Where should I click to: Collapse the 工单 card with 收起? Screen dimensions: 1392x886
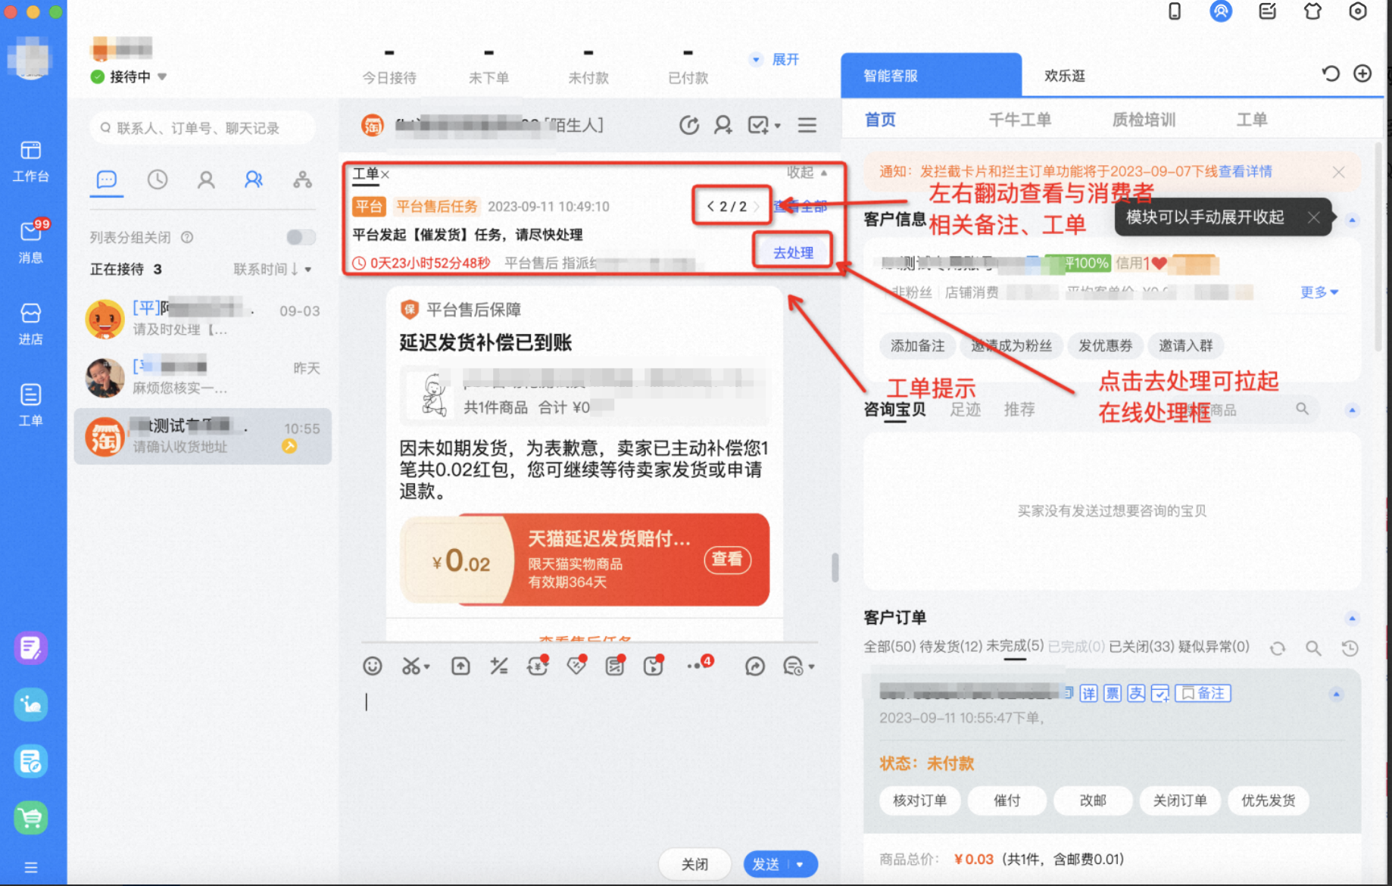[807, 173]
